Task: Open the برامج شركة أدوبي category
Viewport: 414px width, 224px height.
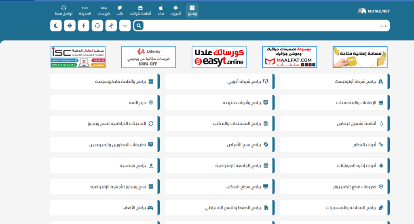Action: click(x=220, y=82)
